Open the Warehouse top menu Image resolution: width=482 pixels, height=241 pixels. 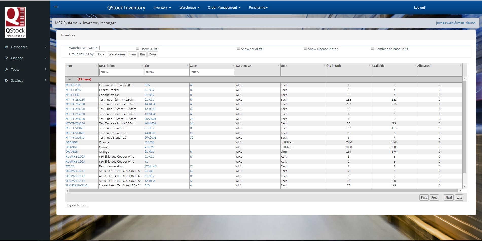(x=189, y=8)
